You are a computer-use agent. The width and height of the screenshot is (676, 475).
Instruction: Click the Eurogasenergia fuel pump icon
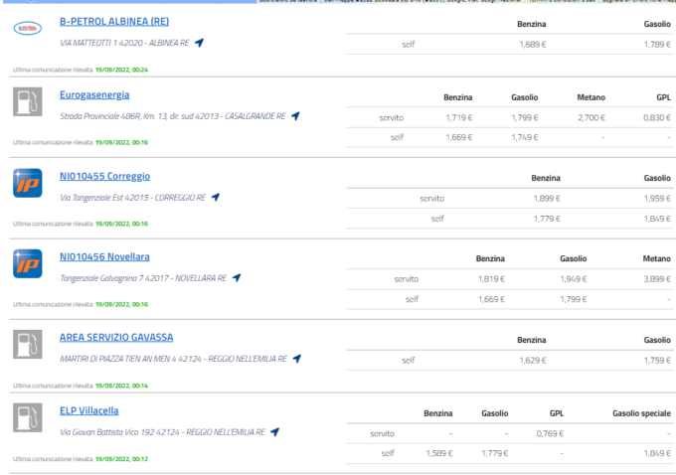point(28,101)
